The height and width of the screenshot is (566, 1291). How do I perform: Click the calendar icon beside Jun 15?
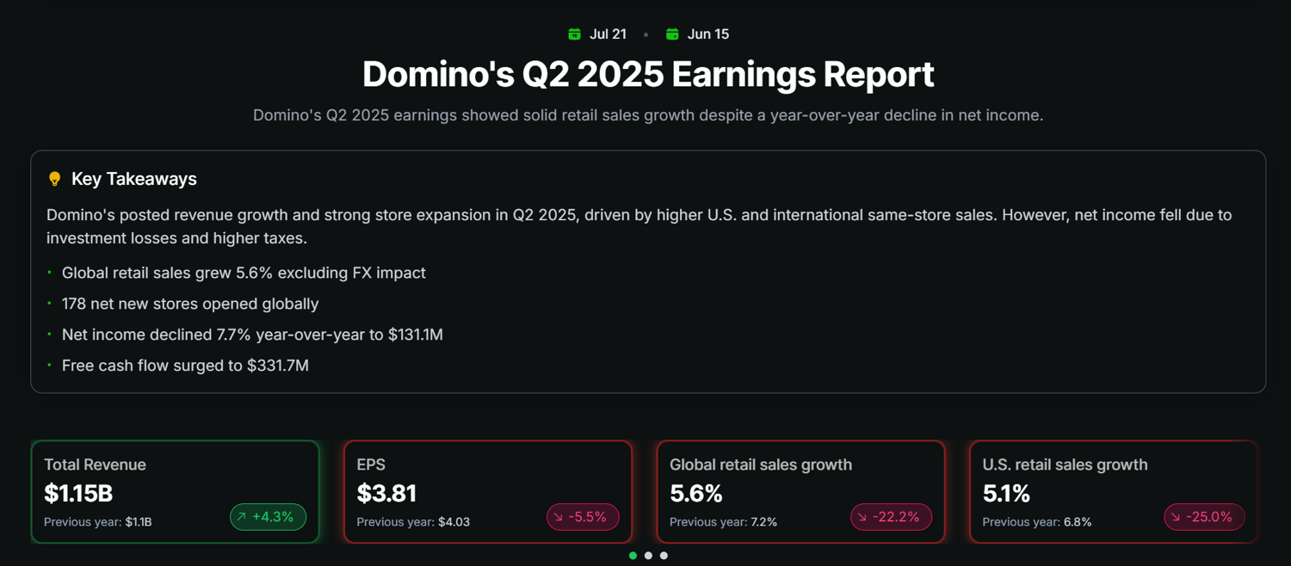(672, 34)
